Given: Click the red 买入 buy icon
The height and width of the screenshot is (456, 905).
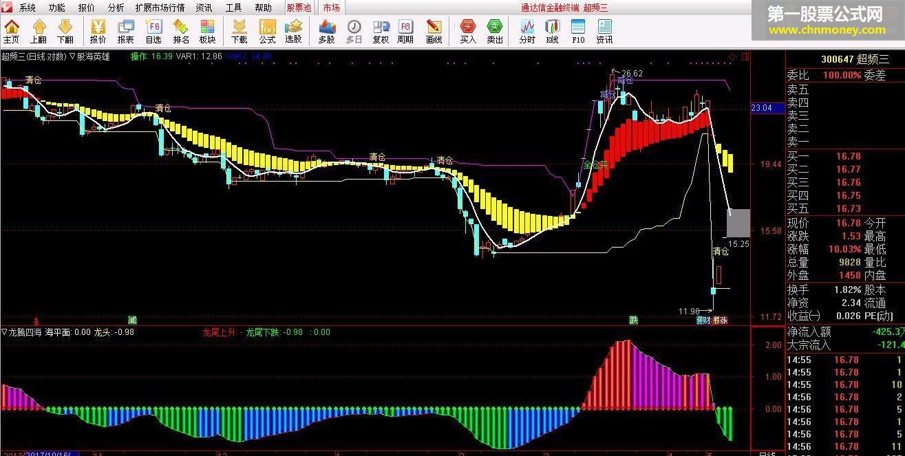Looking at the screenshot, I should point(468,32).
